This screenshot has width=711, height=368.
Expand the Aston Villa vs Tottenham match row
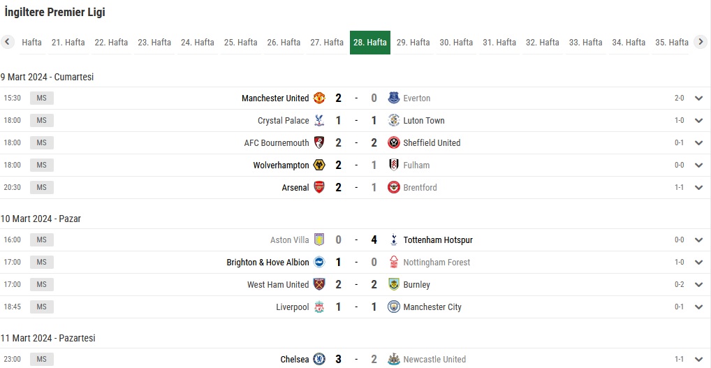[698, 240]
